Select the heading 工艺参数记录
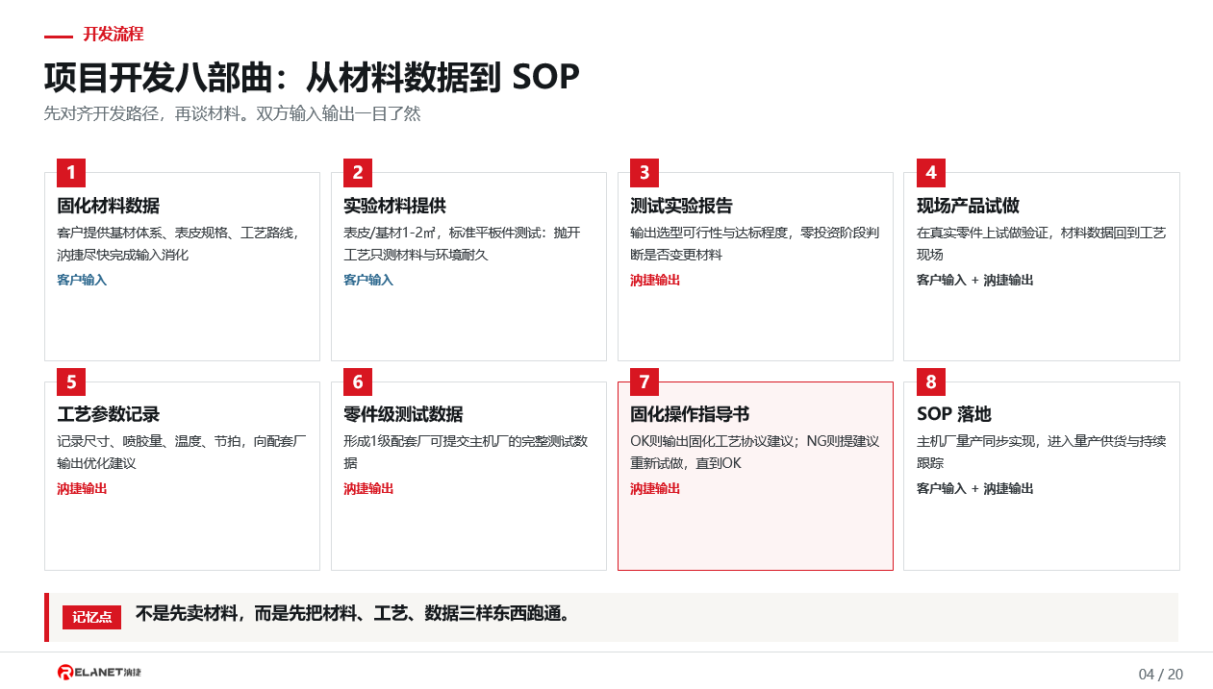Screen dimensions: 1213x689 [109, 414]
